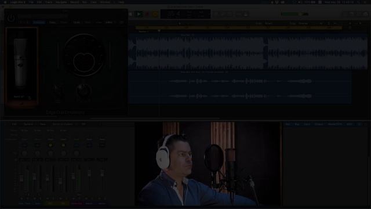Screen dimensions: 371x209
Task: Open the Record menu in menu bar
Action: click(x=75, y=2)
